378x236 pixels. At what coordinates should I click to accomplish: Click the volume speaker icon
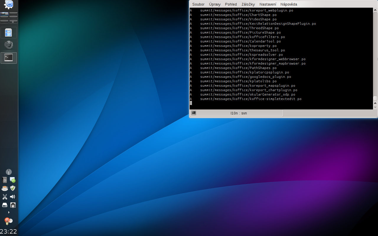[x=12, y=197]
